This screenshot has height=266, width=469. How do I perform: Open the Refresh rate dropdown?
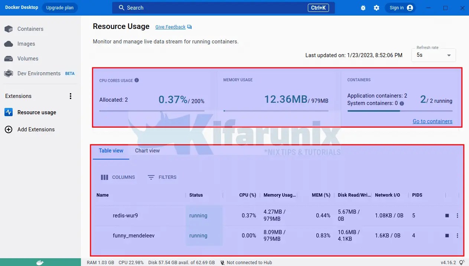(433, 55)
